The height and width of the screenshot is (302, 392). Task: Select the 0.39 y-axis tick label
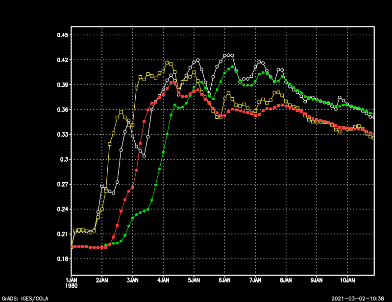(x=63, y=85)
